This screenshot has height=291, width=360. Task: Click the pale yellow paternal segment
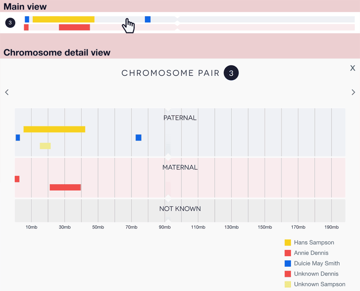[x=45, y=146]
